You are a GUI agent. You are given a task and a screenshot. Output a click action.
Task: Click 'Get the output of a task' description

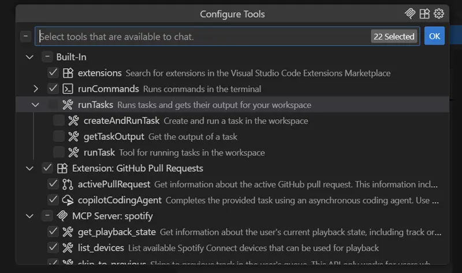pos(193,137)
